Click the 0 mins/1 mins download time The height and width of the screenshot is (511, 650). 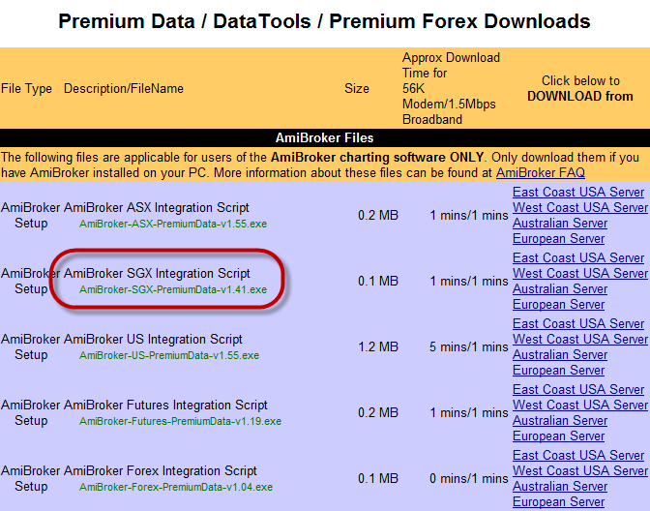pos(469,479)
